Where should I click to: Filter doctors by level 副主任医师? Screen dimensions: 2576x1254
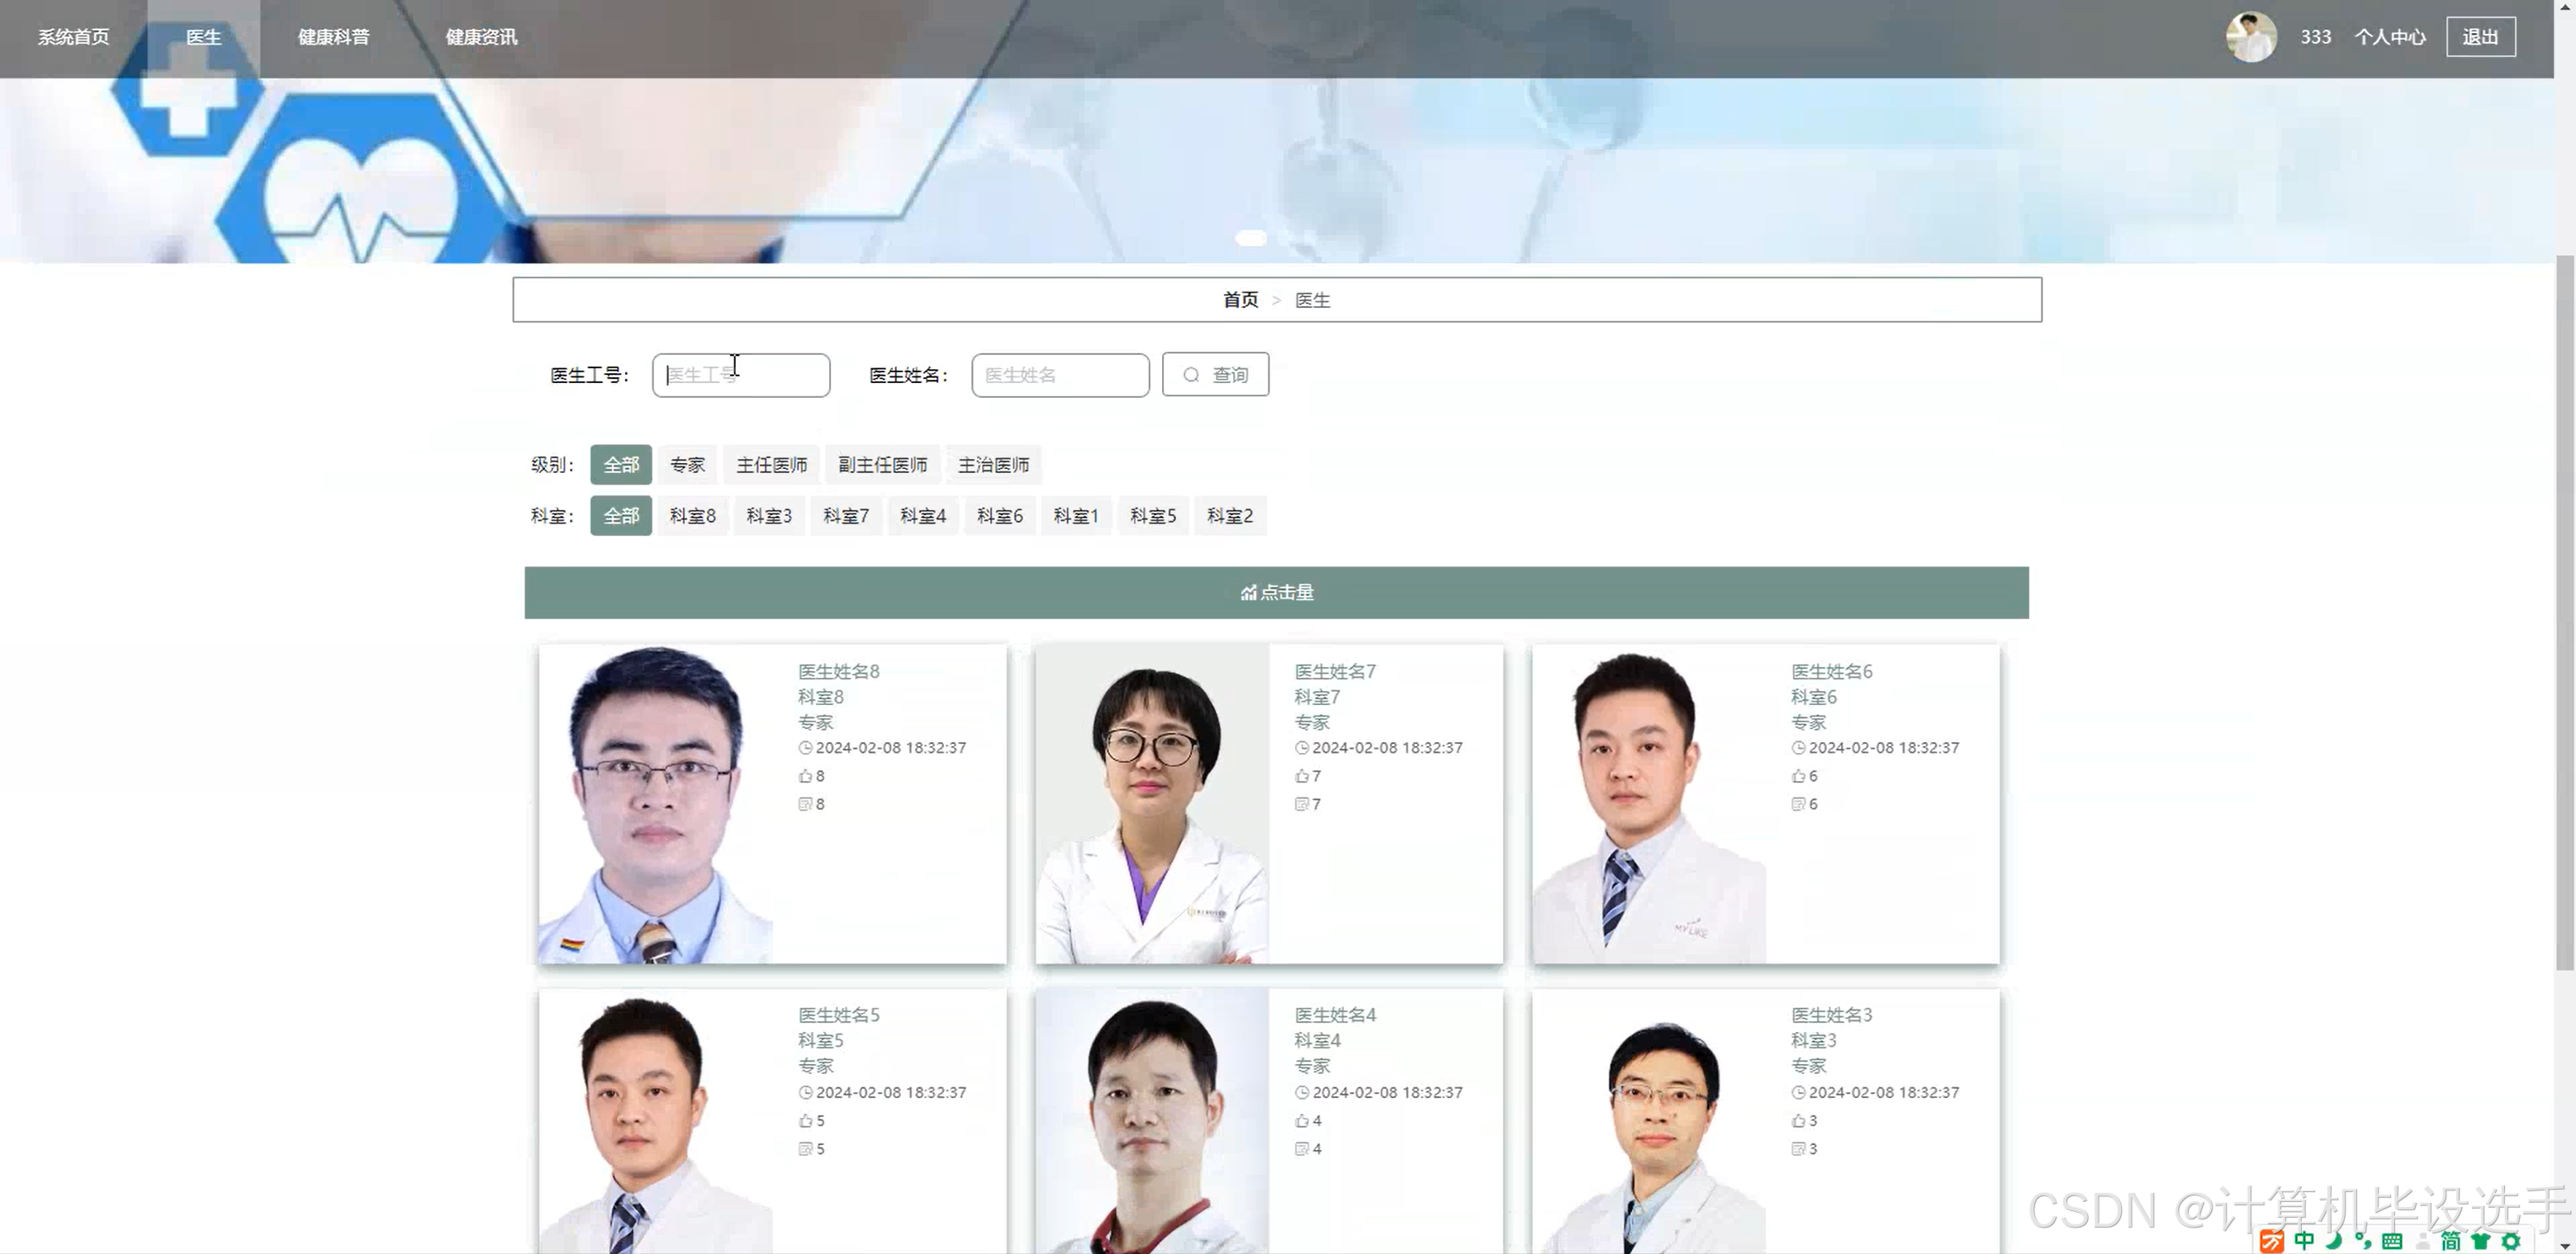point(882,465)
